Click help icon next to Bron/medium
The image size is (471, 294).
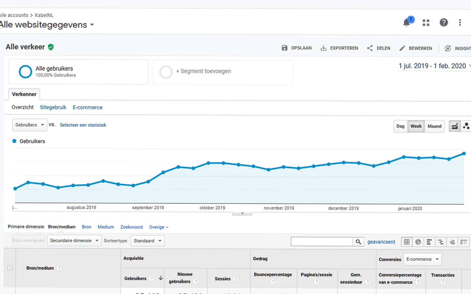(x=59, y=268)
